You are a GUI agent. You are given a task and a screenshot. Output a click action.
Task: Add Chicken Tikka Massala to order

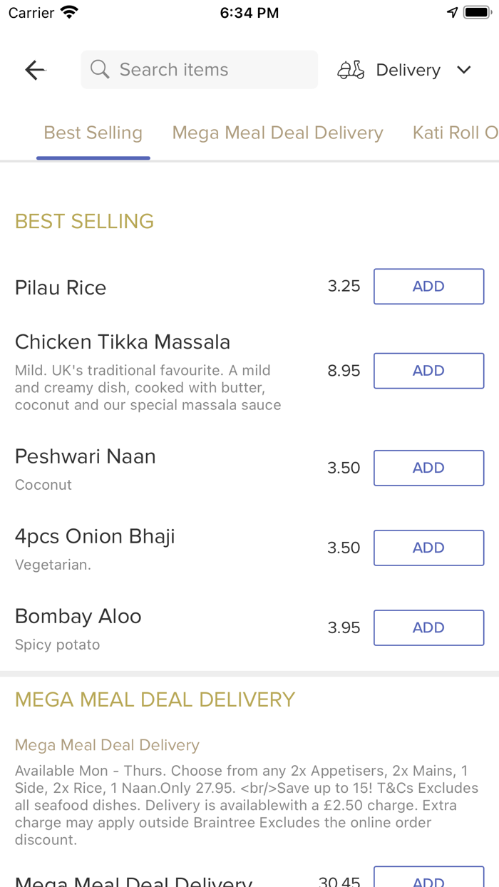click(x=428, y=371)
